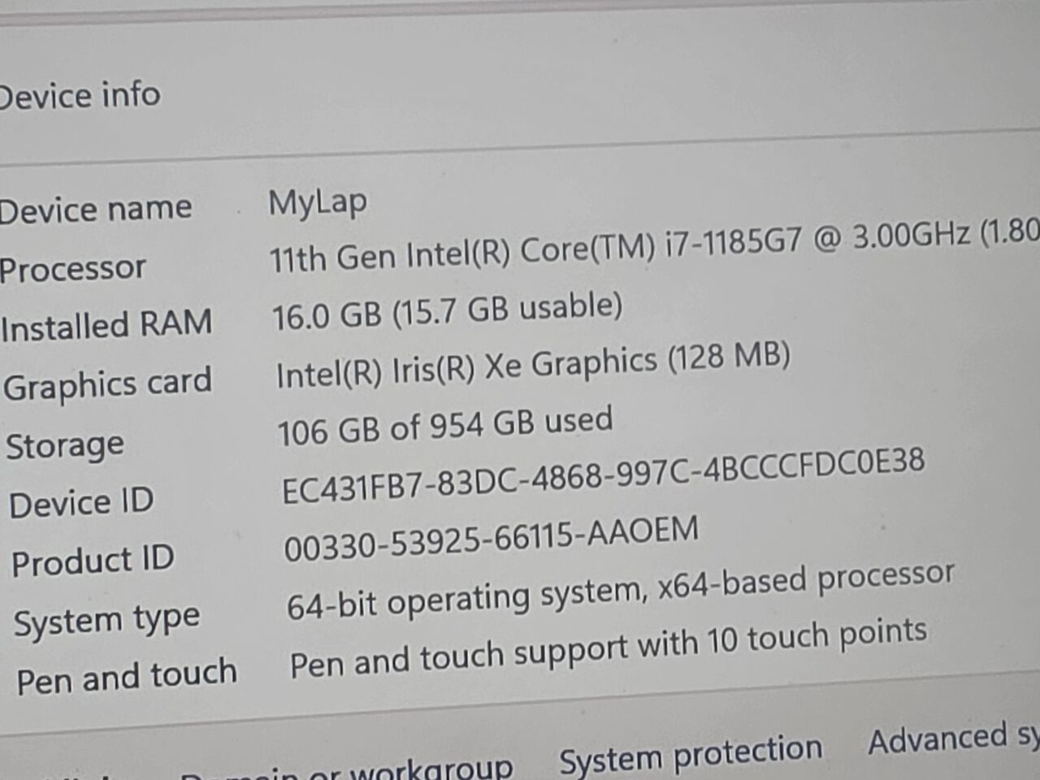The height and width of the screenshot is (780, 1040).
Task: Click the Graphics card label
Action: [107, 383]
